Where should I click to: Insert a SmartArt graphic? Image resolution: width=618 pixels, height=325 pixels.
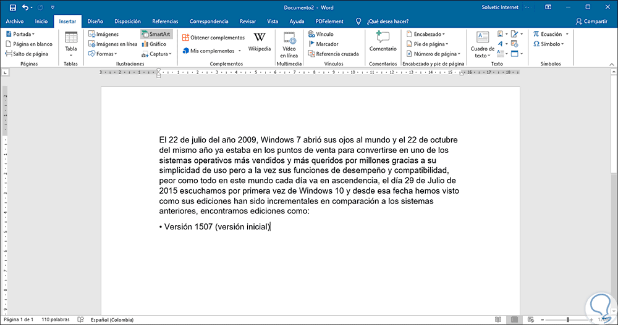(156, 35)
